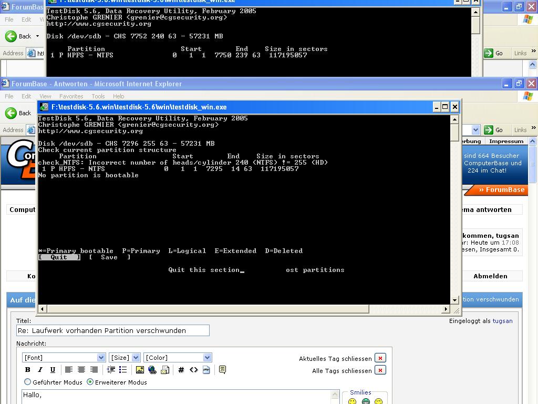Align message text right

click(x=94, y=370)
